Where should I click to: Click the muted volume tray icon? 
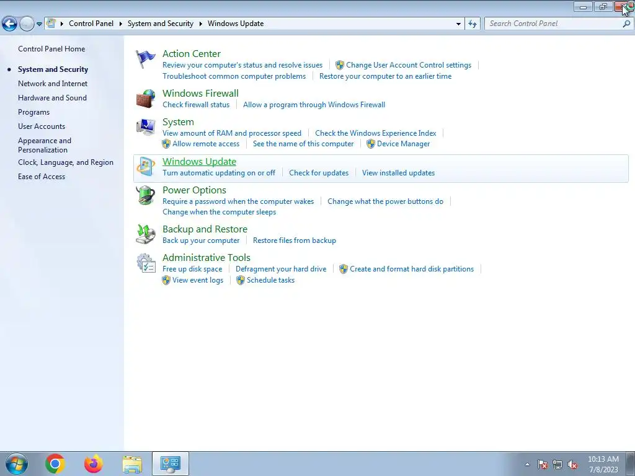pyautogui.click(x=572, y=464)
